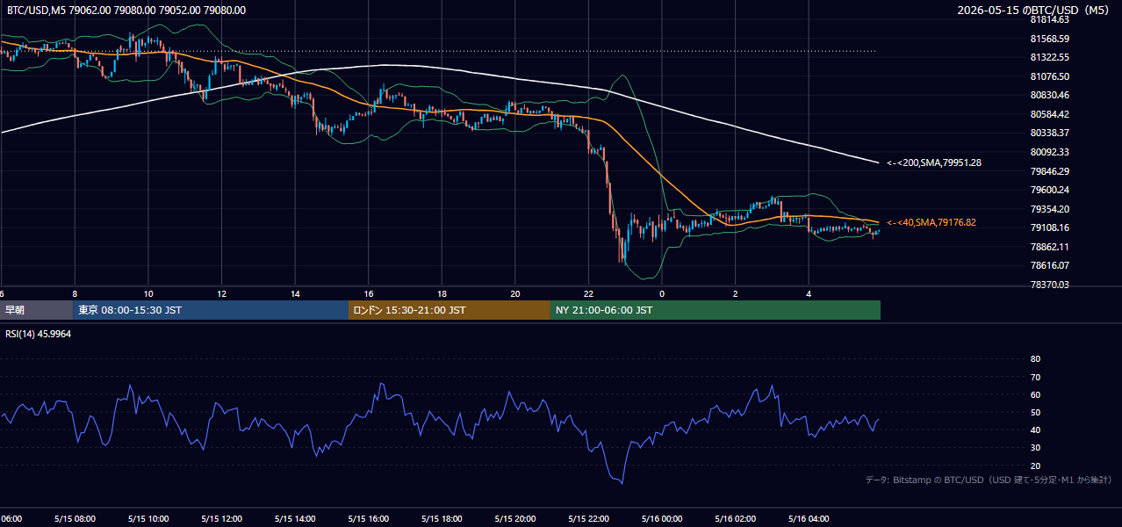Click the RSI(14) 45.9964 indicator label
The width and height of the screenshot is (1122, 527).
coord(39,334)
